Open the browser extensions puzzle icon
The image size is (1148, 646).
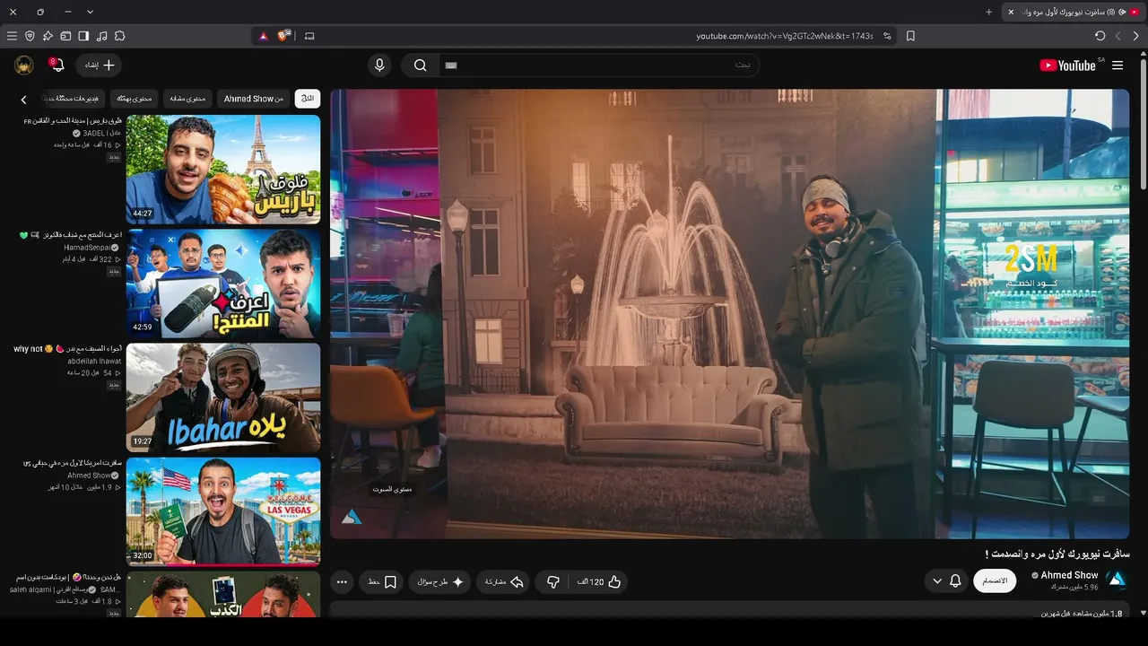(119, 36)
